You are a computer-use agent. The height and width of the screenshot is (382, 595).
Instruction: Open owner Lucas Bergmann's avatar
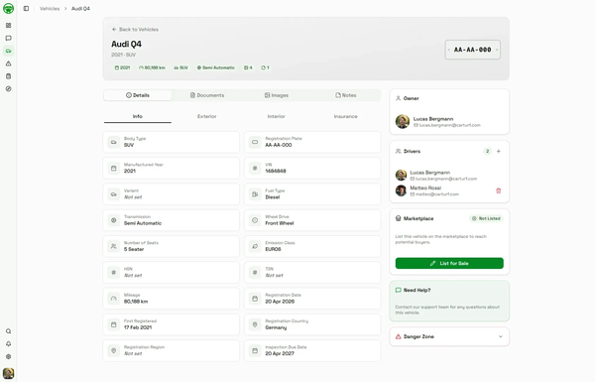(x=403, y=121)
